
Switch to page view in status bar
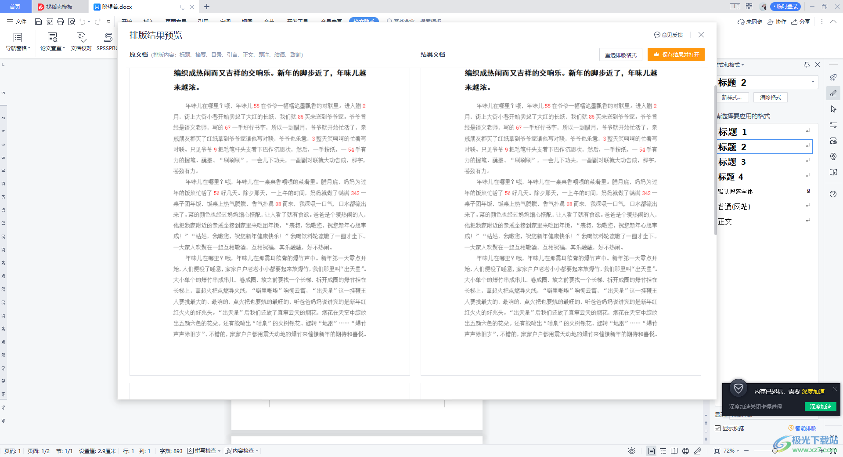coord(652,451)
